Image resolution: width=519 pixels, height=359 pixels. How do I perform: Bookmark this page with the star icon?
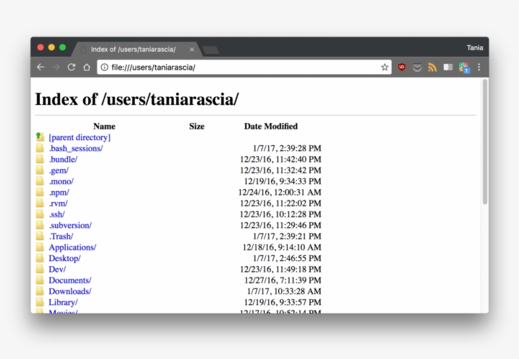pos(384,68)
